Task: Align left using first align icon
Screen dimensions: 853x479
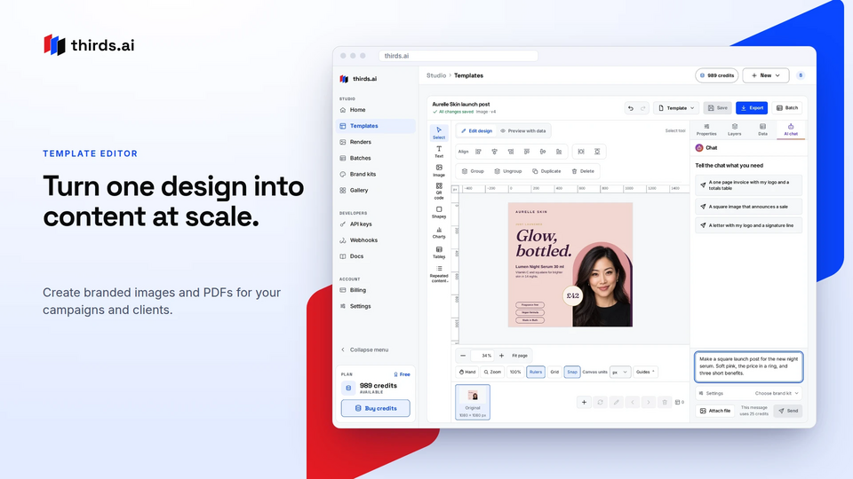Action: tap(478, 152)
